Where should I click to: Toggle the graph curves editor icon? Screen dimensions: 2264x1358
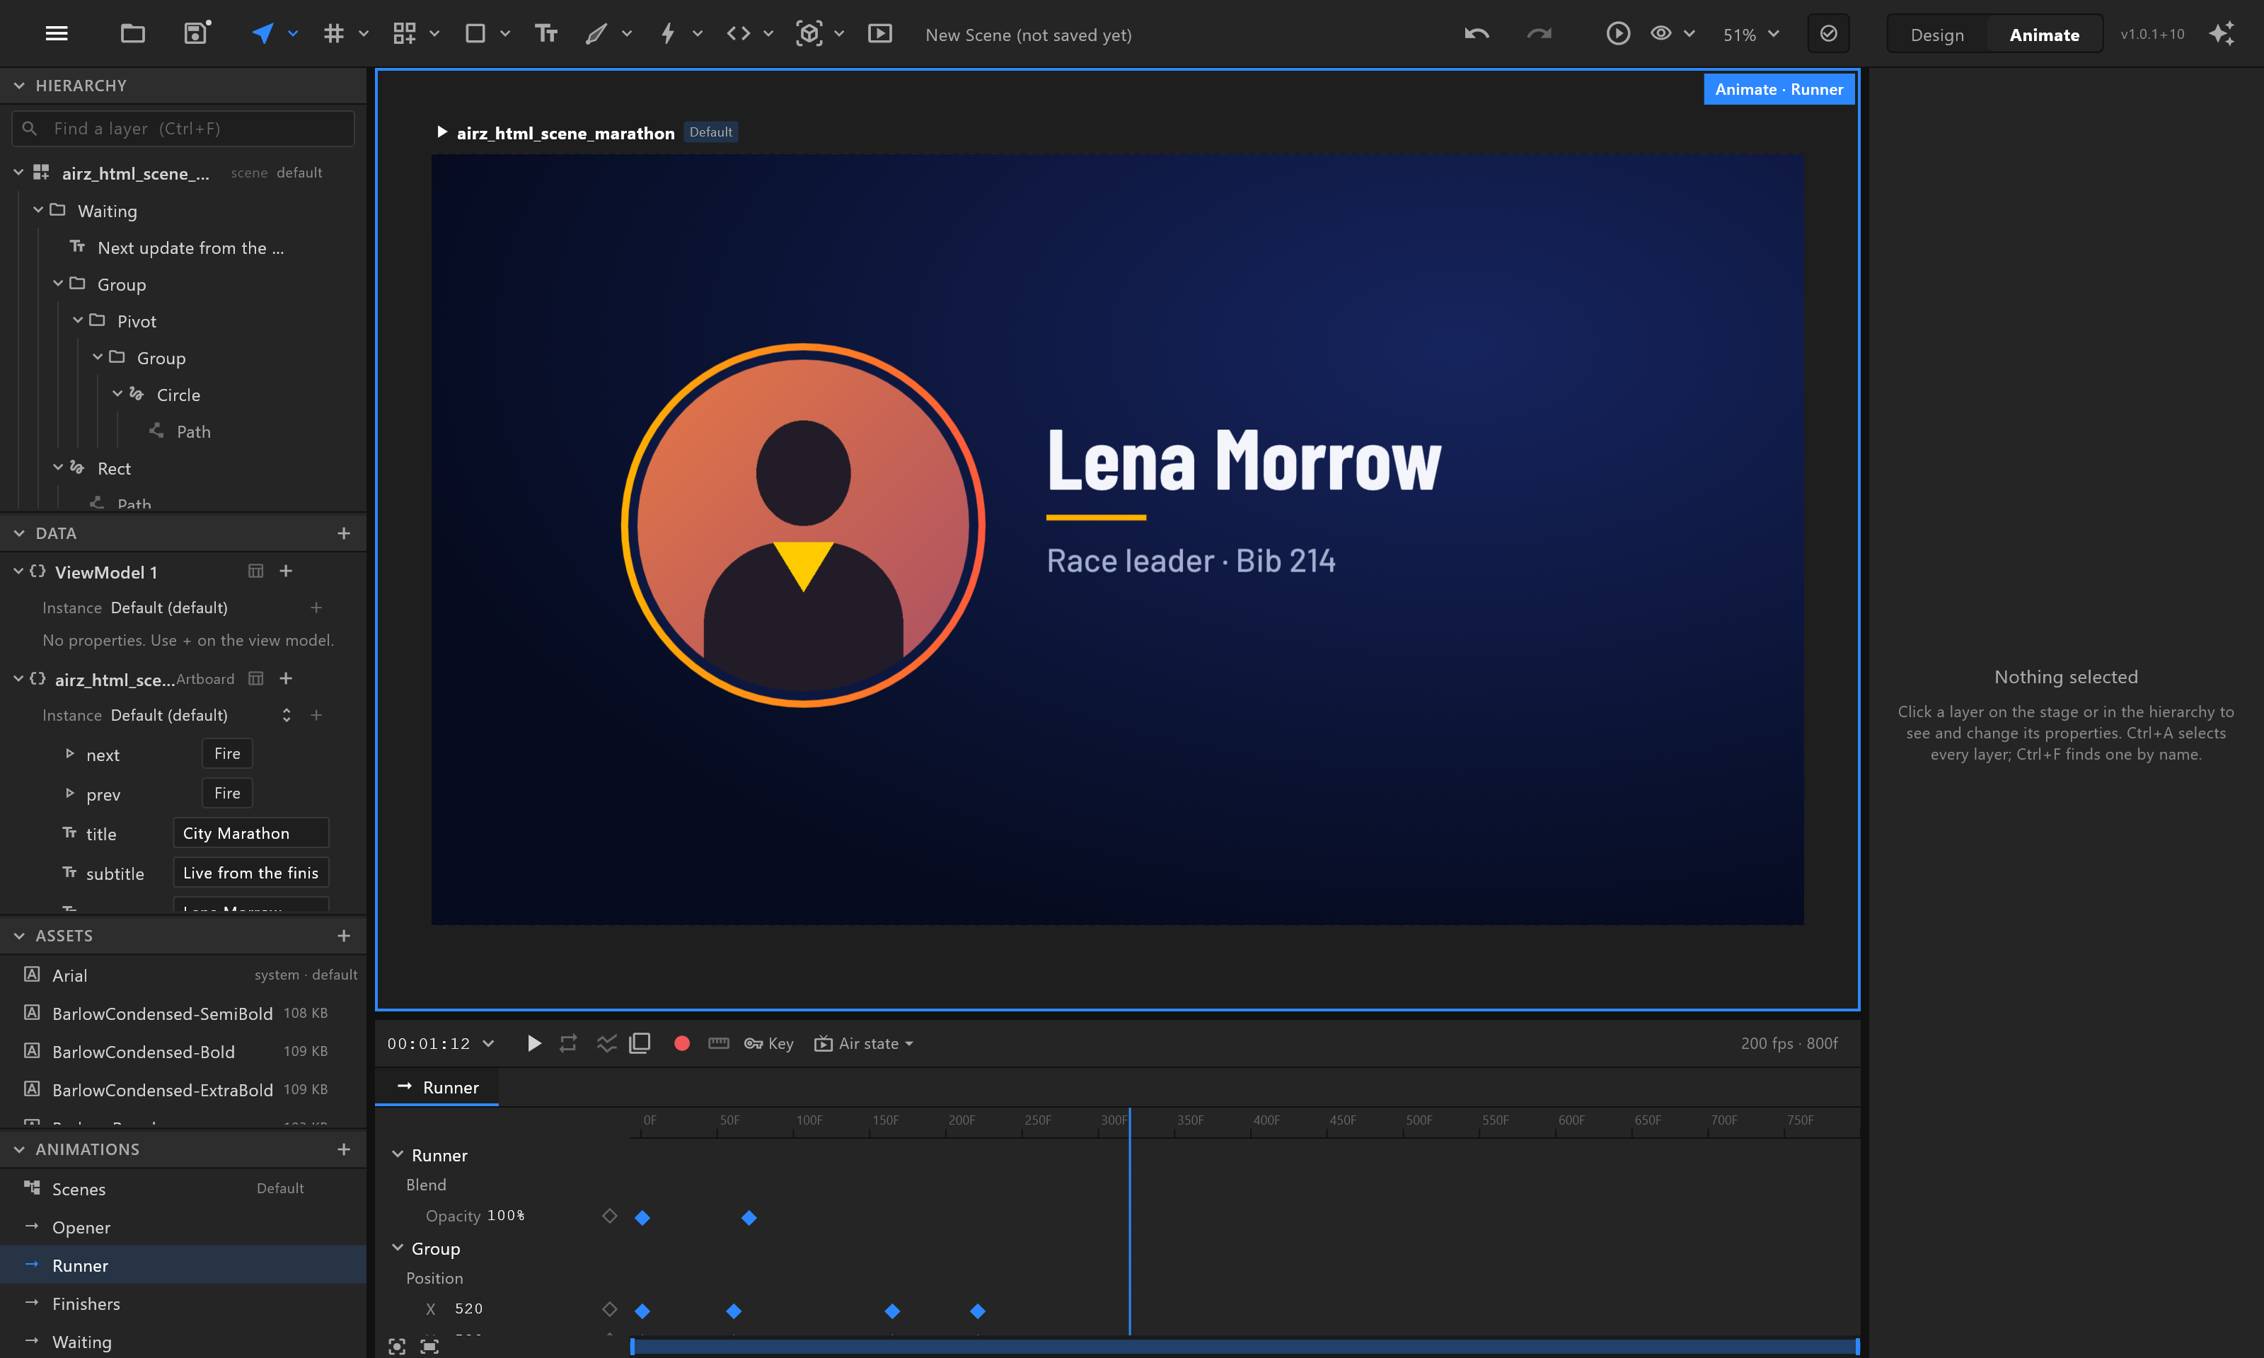click(x=606, y=1043)
